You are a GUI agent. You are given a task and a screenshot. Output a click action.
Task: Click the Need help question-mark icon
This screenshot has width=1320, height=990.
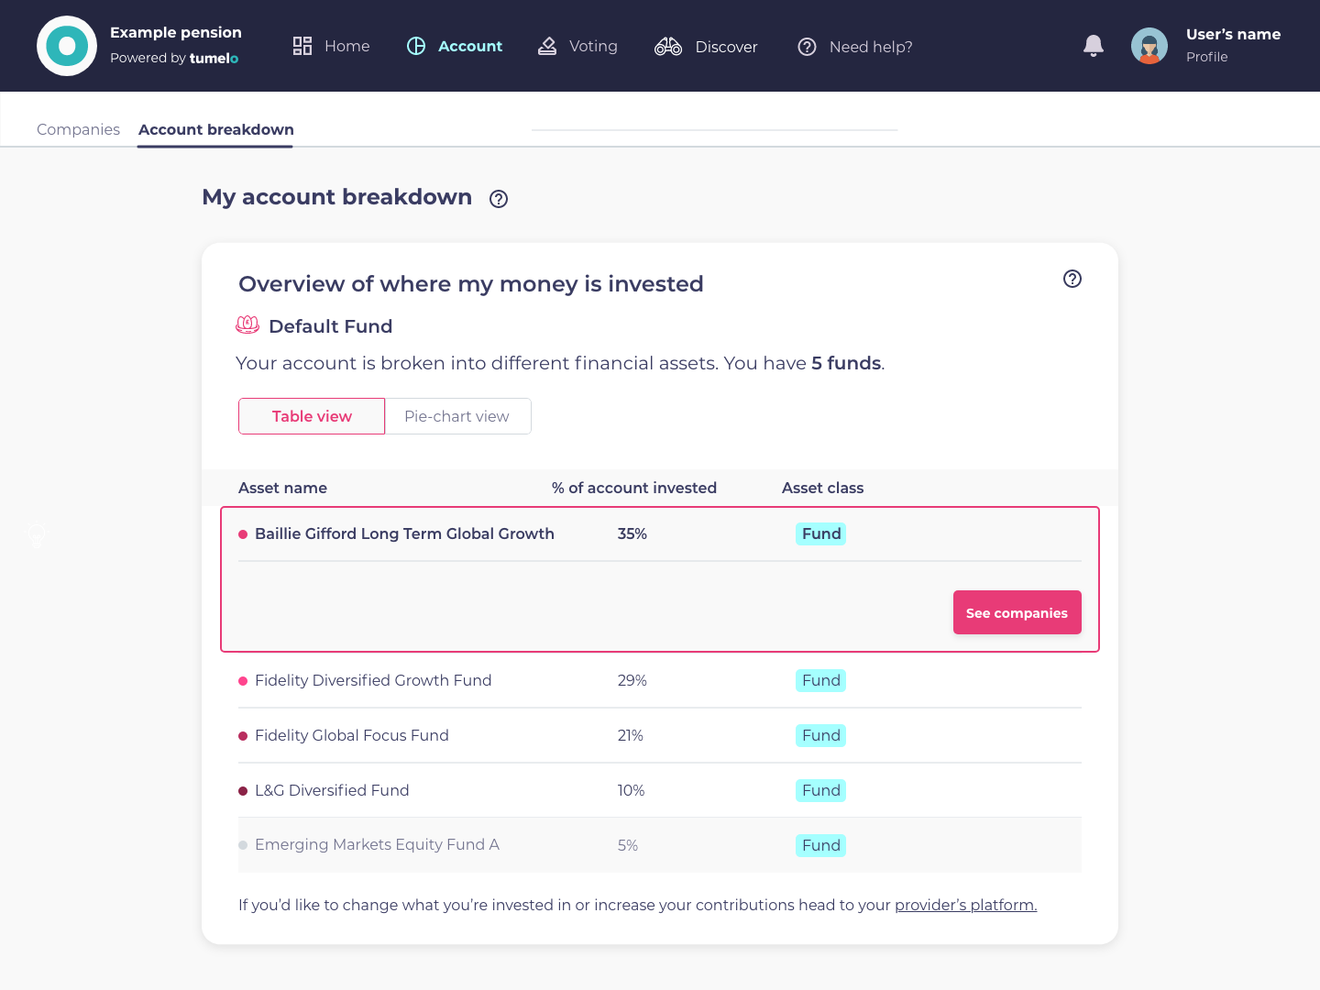click(807, 47)
